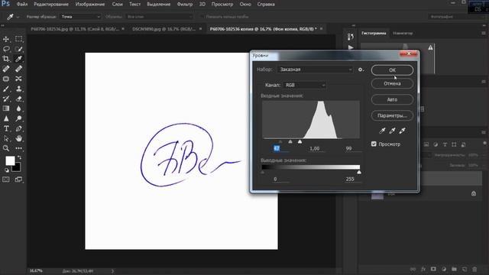Switch to the Навигатор panel tab
This screenshot has width=489, height=275.
[x=403, y=33]
